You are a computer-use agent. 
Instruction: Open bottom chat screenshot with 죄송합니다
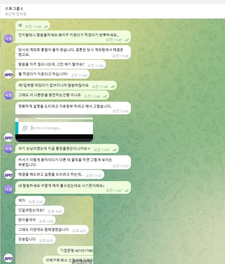54,230
